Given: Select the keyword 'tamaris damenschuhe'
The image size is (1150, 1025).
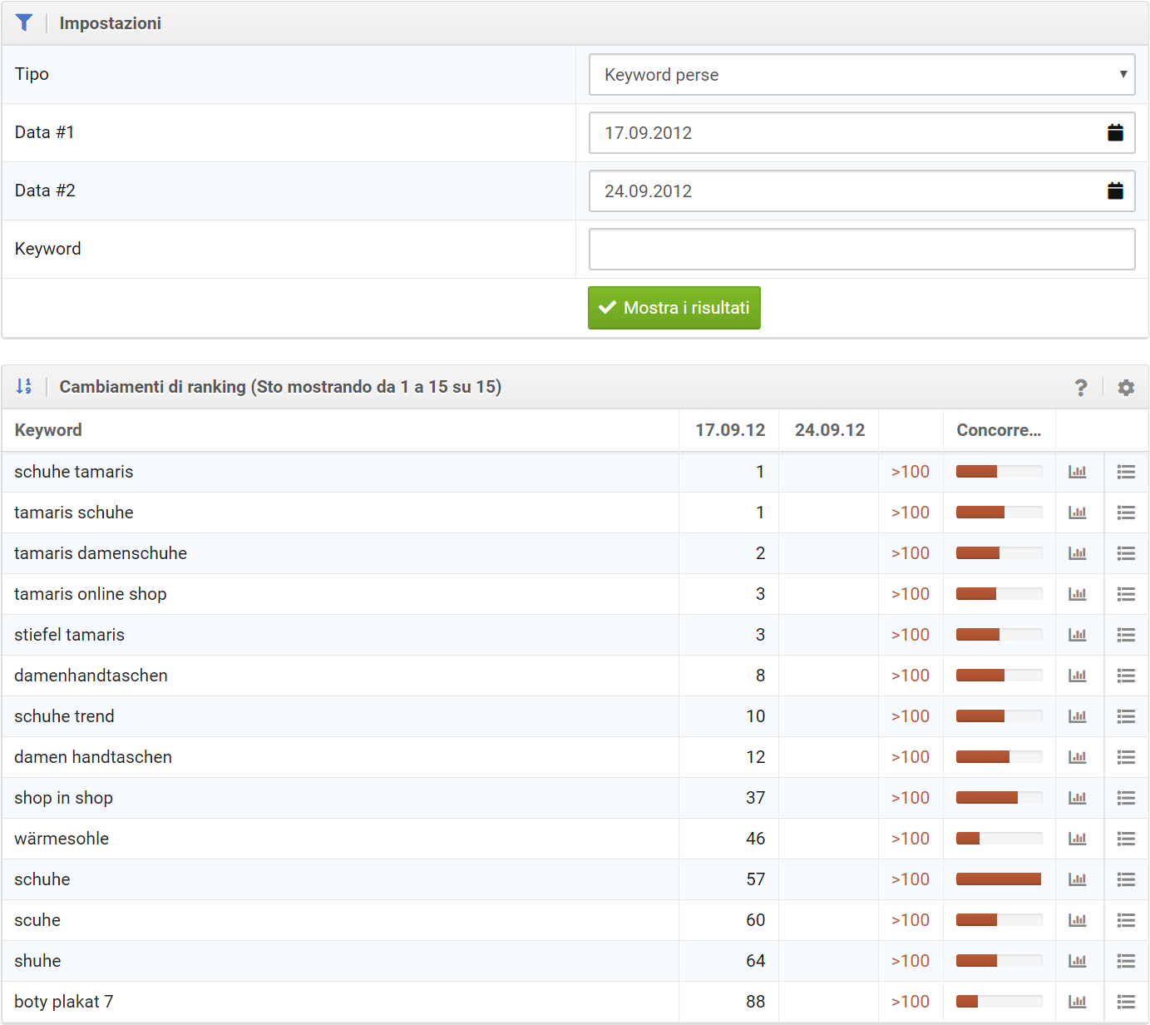Looking at the screenshot, I should coord(101,553).
